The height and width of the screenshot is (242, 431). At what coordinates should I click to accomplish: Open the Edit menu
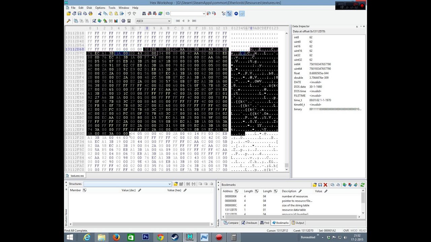tap(81, 8)
